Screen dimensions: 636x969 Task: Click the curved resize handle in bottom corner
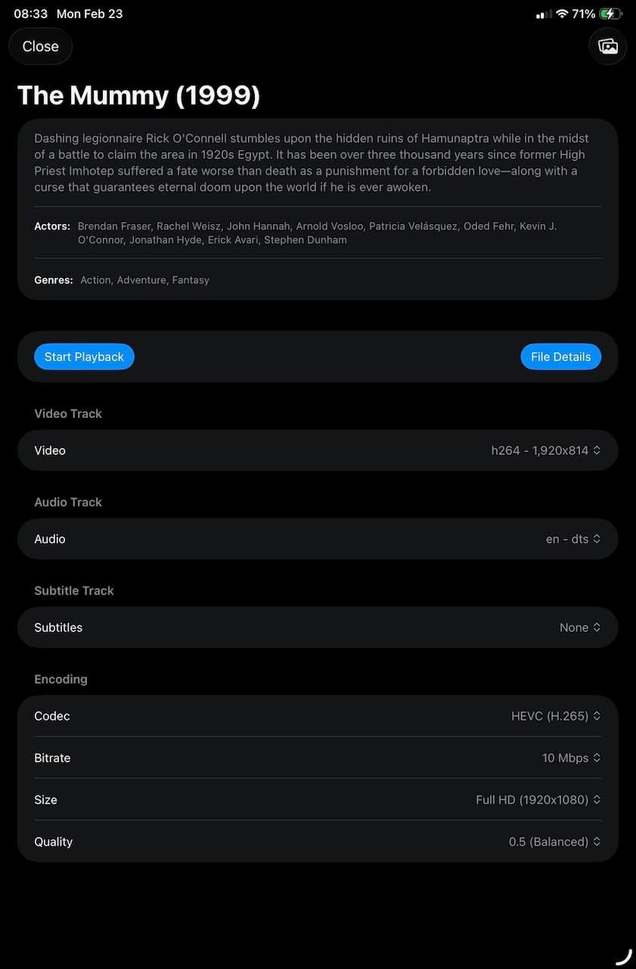point(624,957)
